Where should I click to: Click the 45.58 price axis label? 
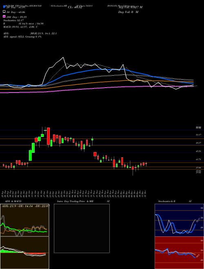click(x=198, y=151)
